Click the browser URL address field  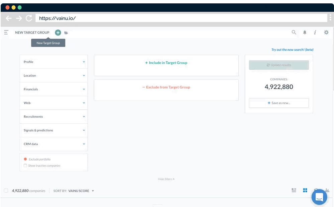click(181, 18)
